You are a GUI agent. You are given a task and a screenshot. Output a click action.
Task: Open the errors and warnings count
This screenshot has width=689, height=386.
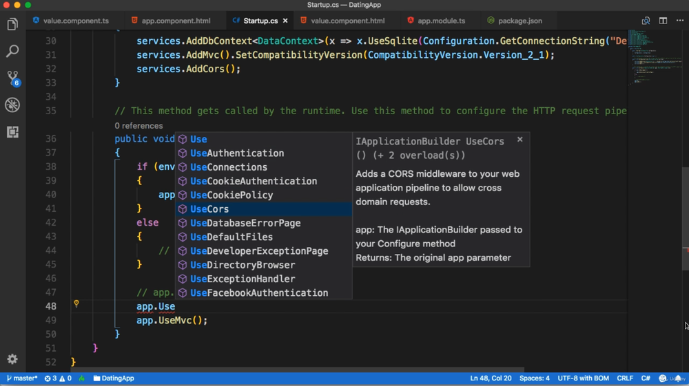[x=58, y=378]
